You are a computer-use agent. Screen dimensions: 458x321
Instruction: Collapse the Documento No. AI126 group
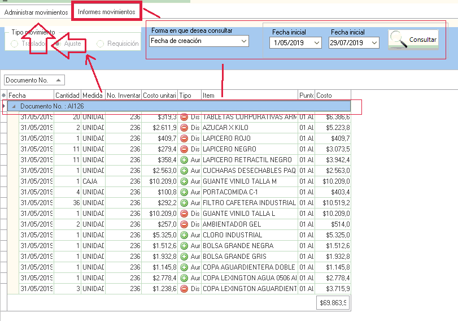[14, 106]
